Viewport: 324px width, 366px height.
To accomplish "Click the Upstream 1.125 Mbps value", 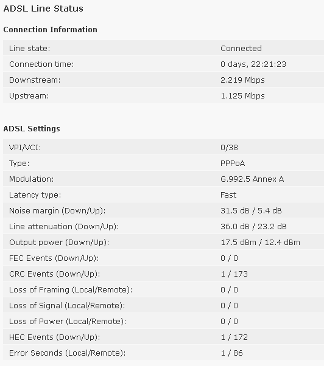I will [242, 96].
